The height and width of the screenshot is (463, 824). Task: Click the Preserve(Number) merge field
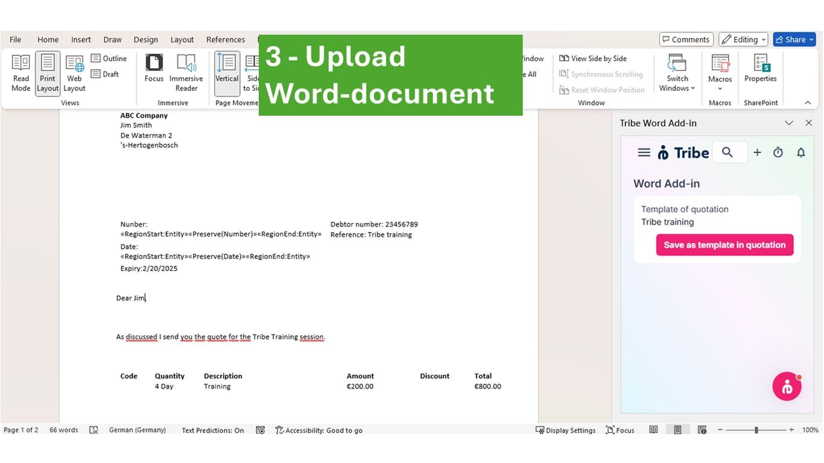[x=222, y=234]
